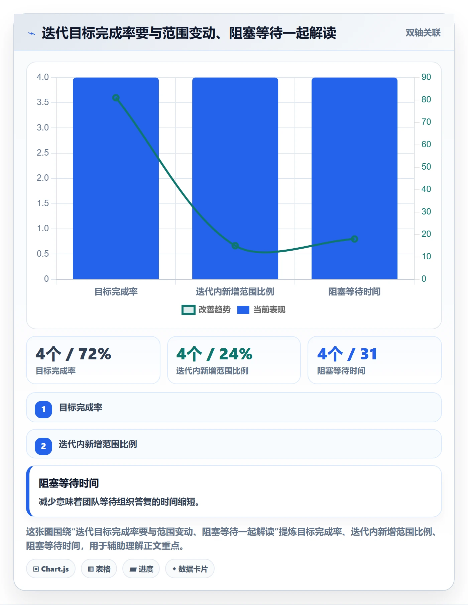The height and width of the screenshot is (605, 468).
Task: Click the left axis value 2.5
Action: pyautogui.click(x=43, y=153)
